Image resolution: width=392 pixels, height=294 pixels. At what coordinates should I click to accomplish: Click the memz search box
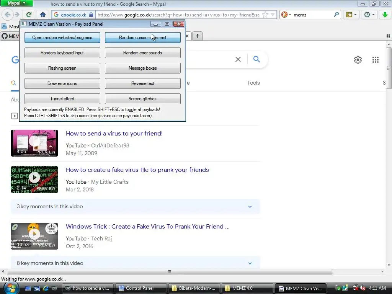[312, 15]
